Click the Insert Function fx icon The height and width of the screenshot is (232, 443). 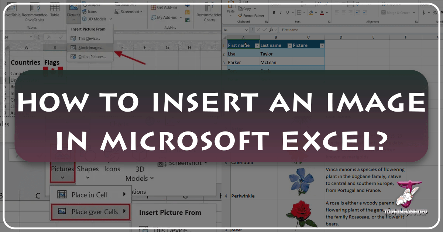pos(271,29)
